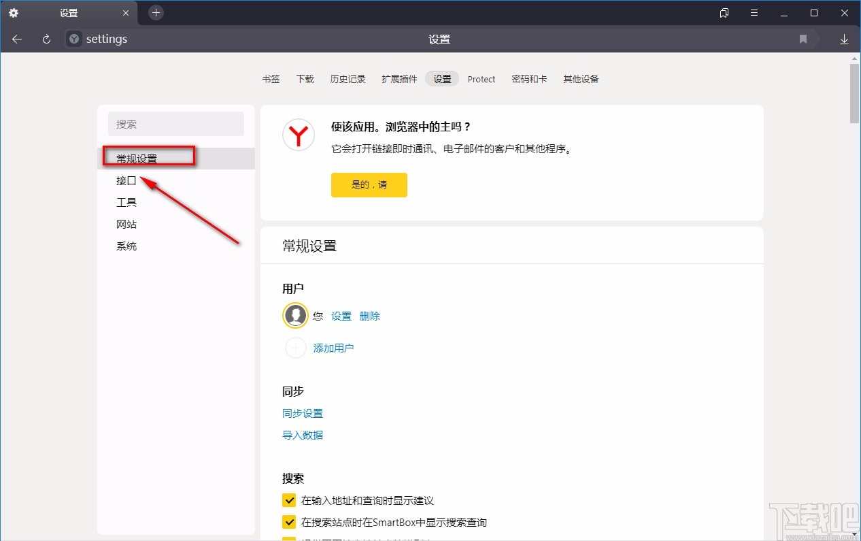861x541 pixels.
Task: Open a new tab with the plus icon
Action: (x=156, y=12)
